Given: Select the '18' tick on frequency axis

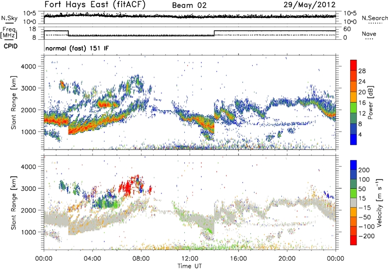Looking at the screenshot, I should pos(32,29).
